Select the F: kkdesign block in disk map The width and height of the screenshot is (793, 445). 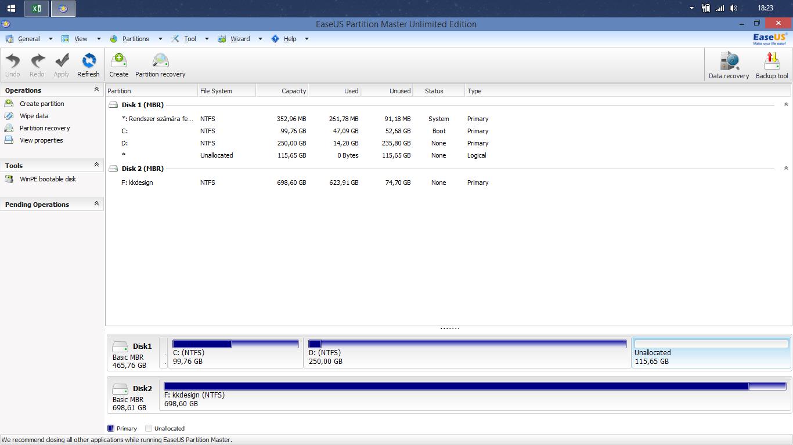(475, 395)
